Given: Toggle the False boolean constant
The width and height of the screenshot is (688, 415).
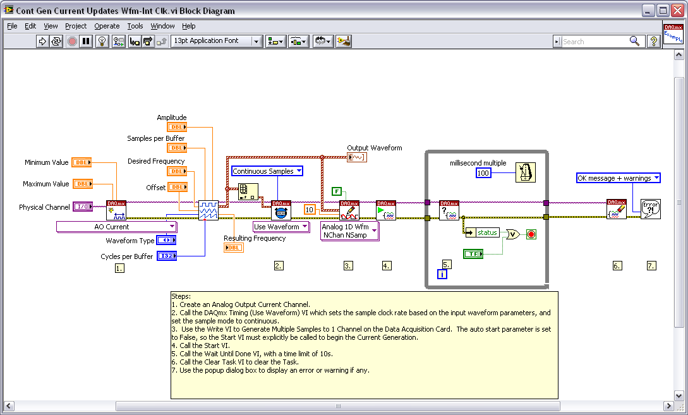Looking at the screenshot, I should point(337,191).
